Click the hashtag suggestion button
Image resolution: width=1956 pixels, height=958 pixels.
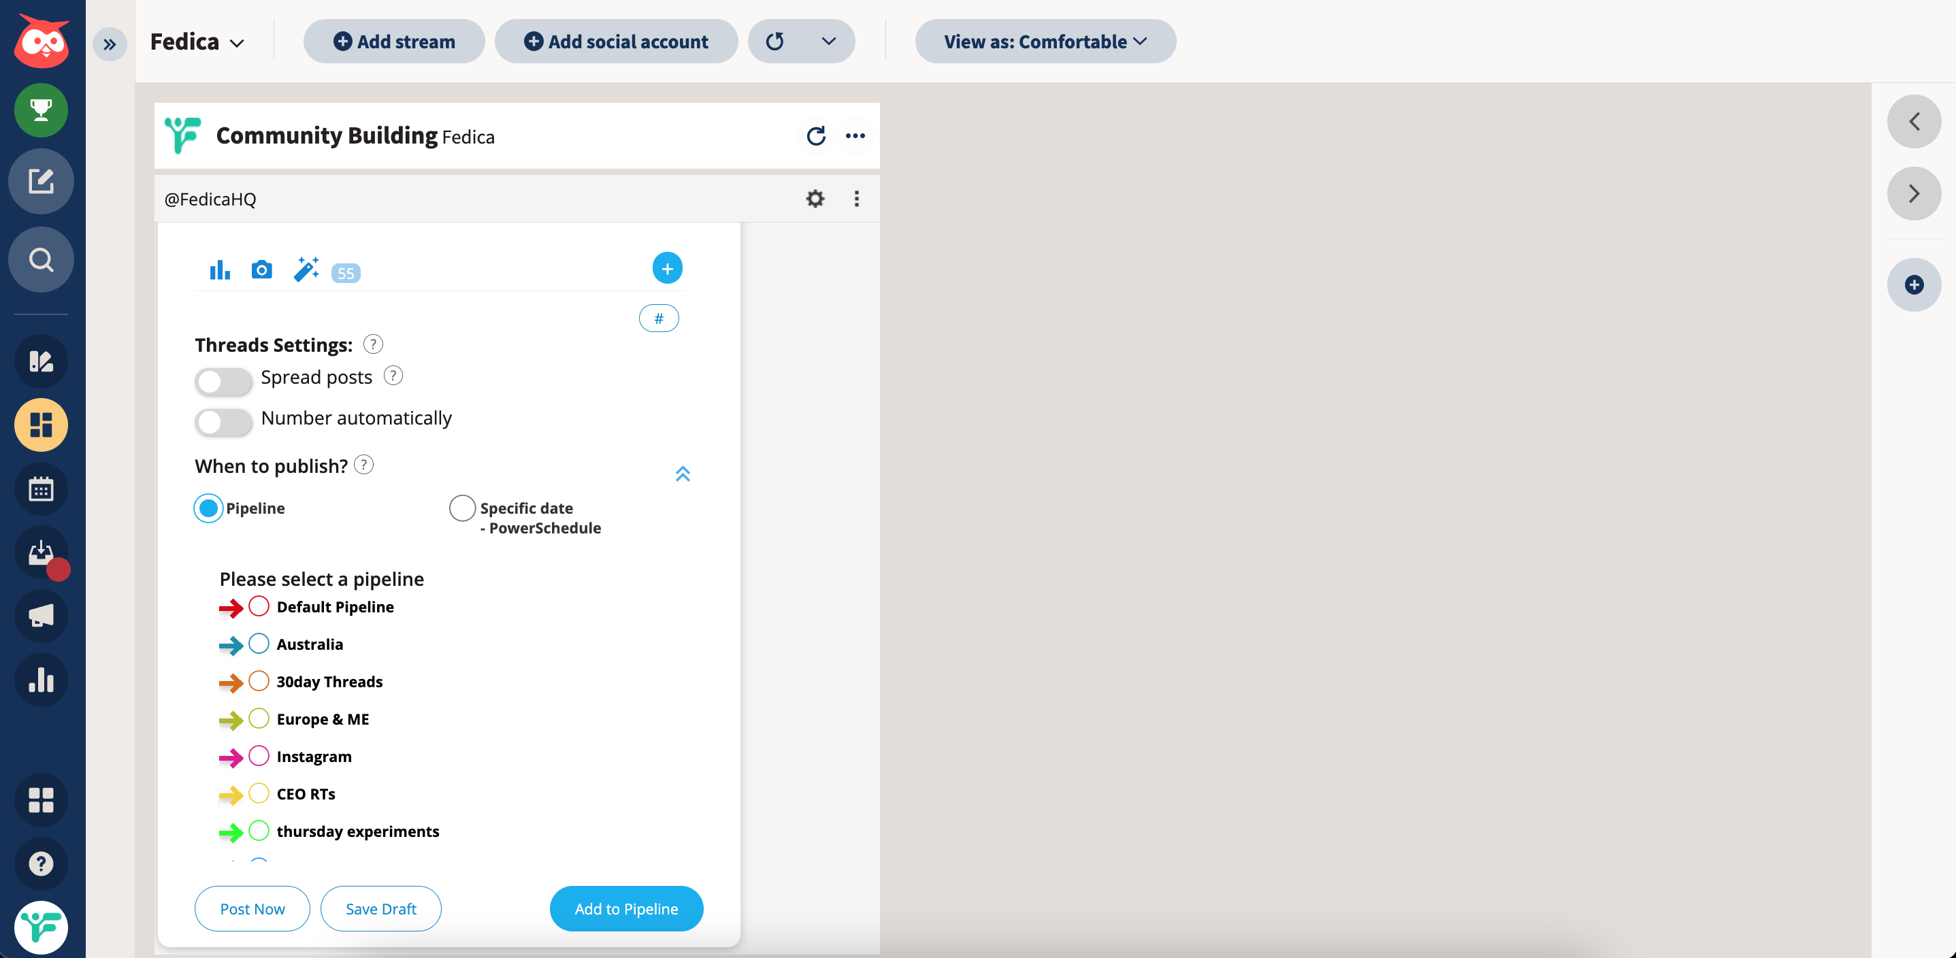pos(658,318)
